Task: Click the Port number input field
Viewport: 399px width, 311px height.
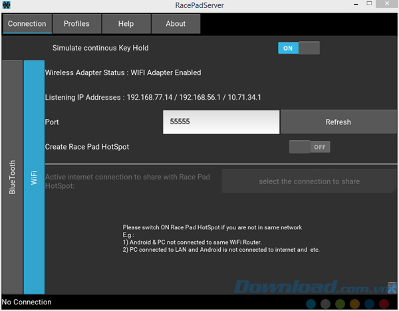Action: 221,122
